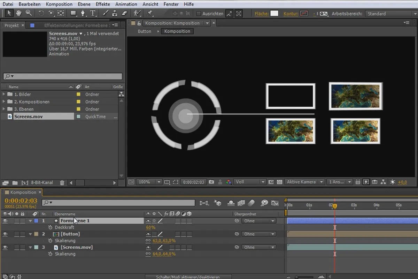Open the show channel RGB icon

tap(229, 182)
